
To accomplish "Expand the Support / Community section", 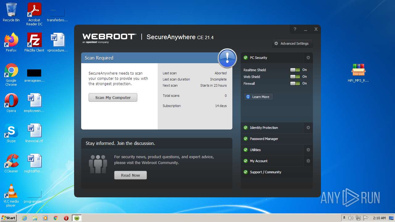I will tap(277, 172).
